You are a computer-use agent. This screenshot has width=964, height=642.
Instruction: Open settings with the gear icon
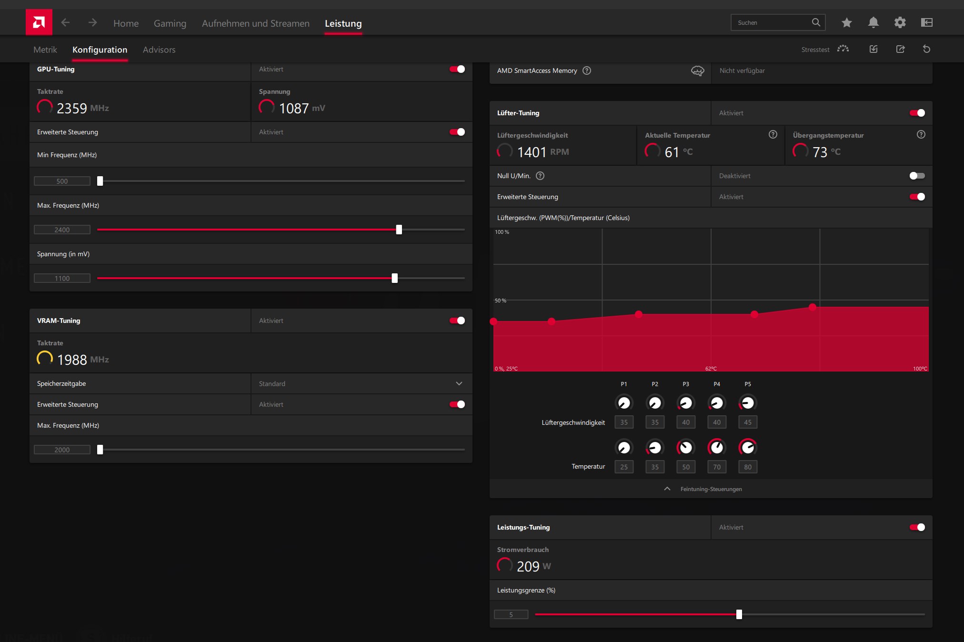point(900,22)
